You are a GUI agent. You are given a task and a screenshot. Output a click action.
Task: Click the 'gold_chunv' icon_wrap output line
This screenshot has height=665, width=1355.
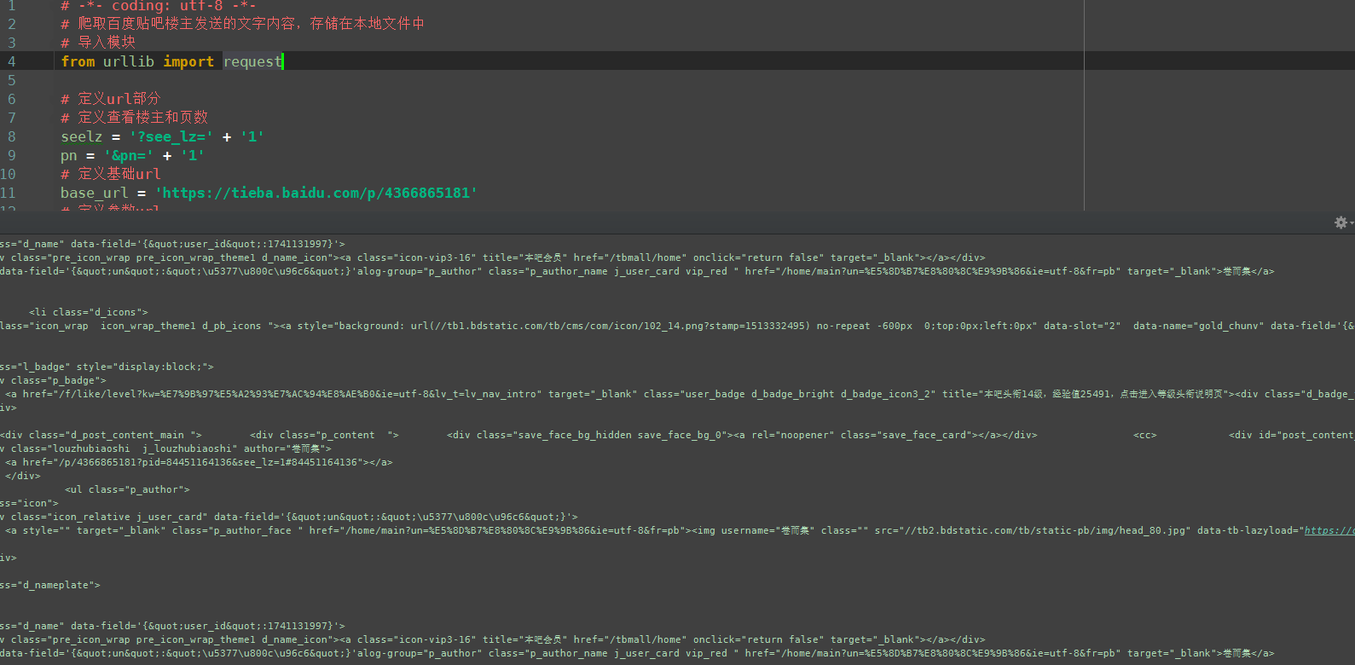click(x=677, y=326)
